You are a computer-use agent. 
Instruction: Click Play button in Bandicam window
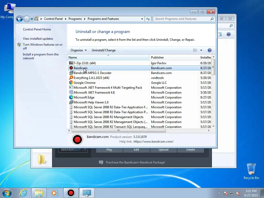tap(109, 150)
